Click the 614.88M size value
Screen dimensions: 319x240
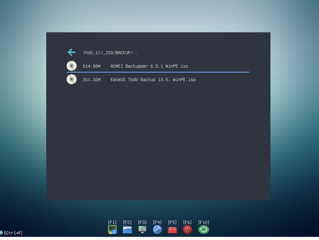92,66
